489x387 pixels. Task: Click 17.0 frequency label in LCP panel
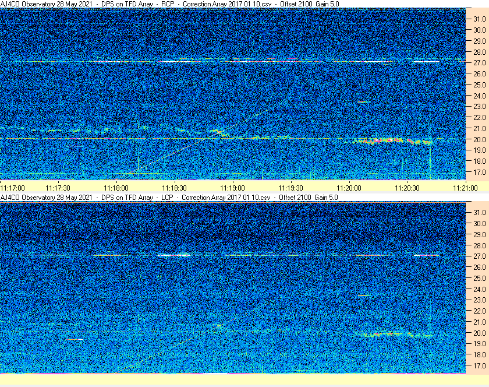point(480,365)
